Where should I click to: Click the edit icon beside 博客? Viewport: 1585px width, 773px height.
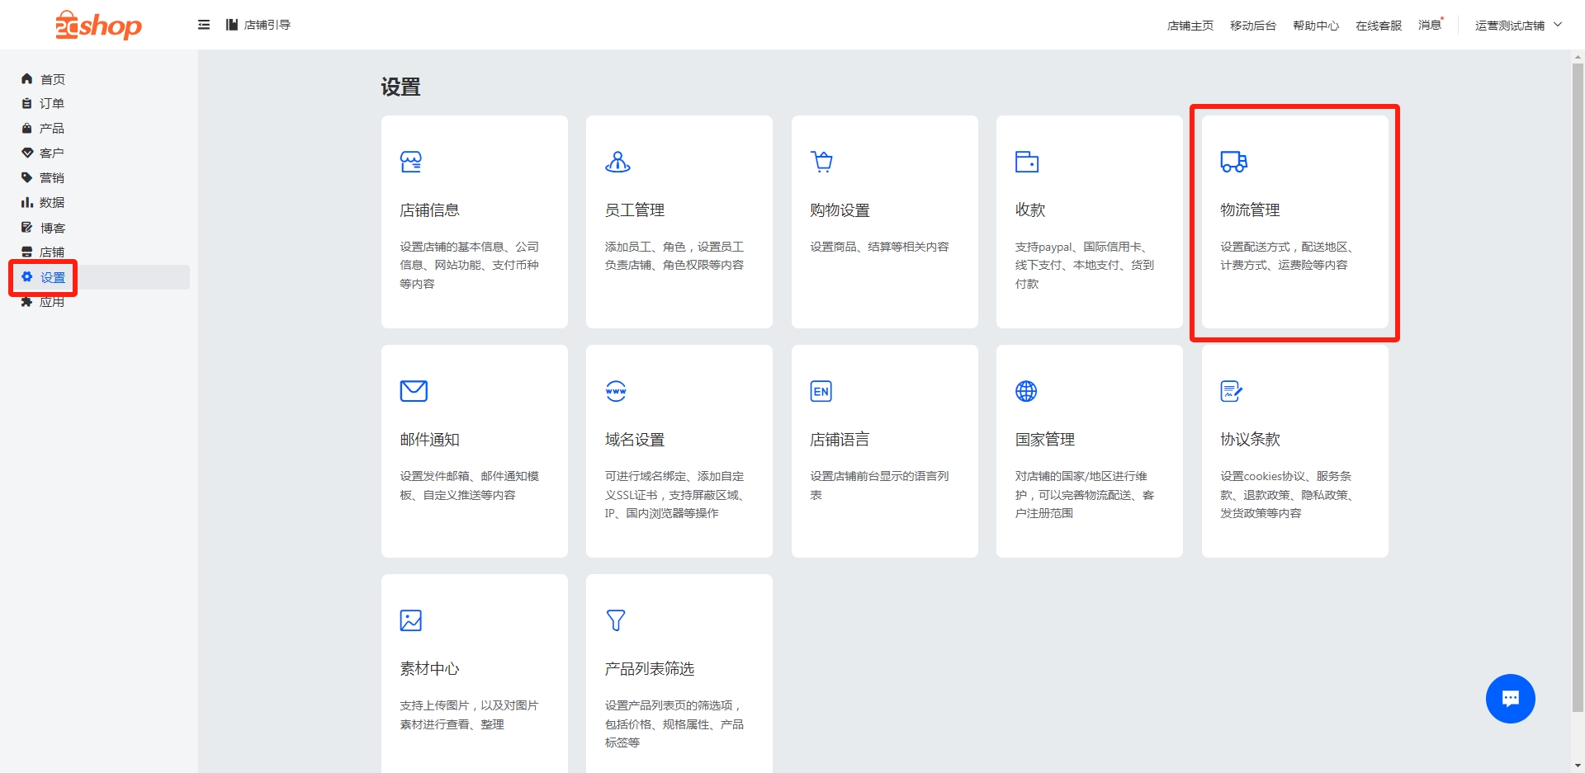pos(26,227)
